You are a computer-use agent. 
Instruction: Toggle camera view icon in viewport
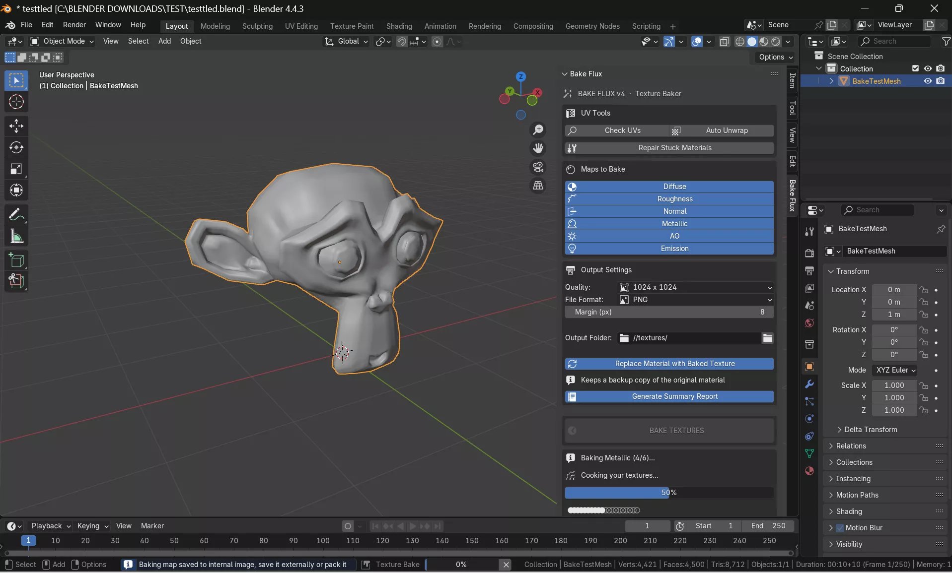coord(538,167)
